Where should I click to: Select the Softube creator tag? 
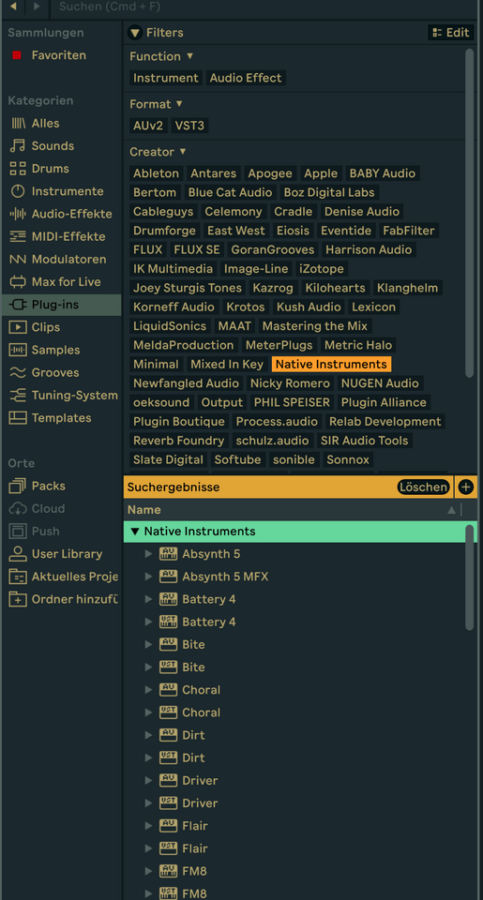pos(238,459)
